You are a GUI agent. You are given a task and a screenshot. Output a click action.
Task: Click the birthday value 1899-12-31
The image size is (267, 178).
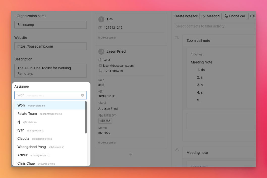[x=107, y=96]
